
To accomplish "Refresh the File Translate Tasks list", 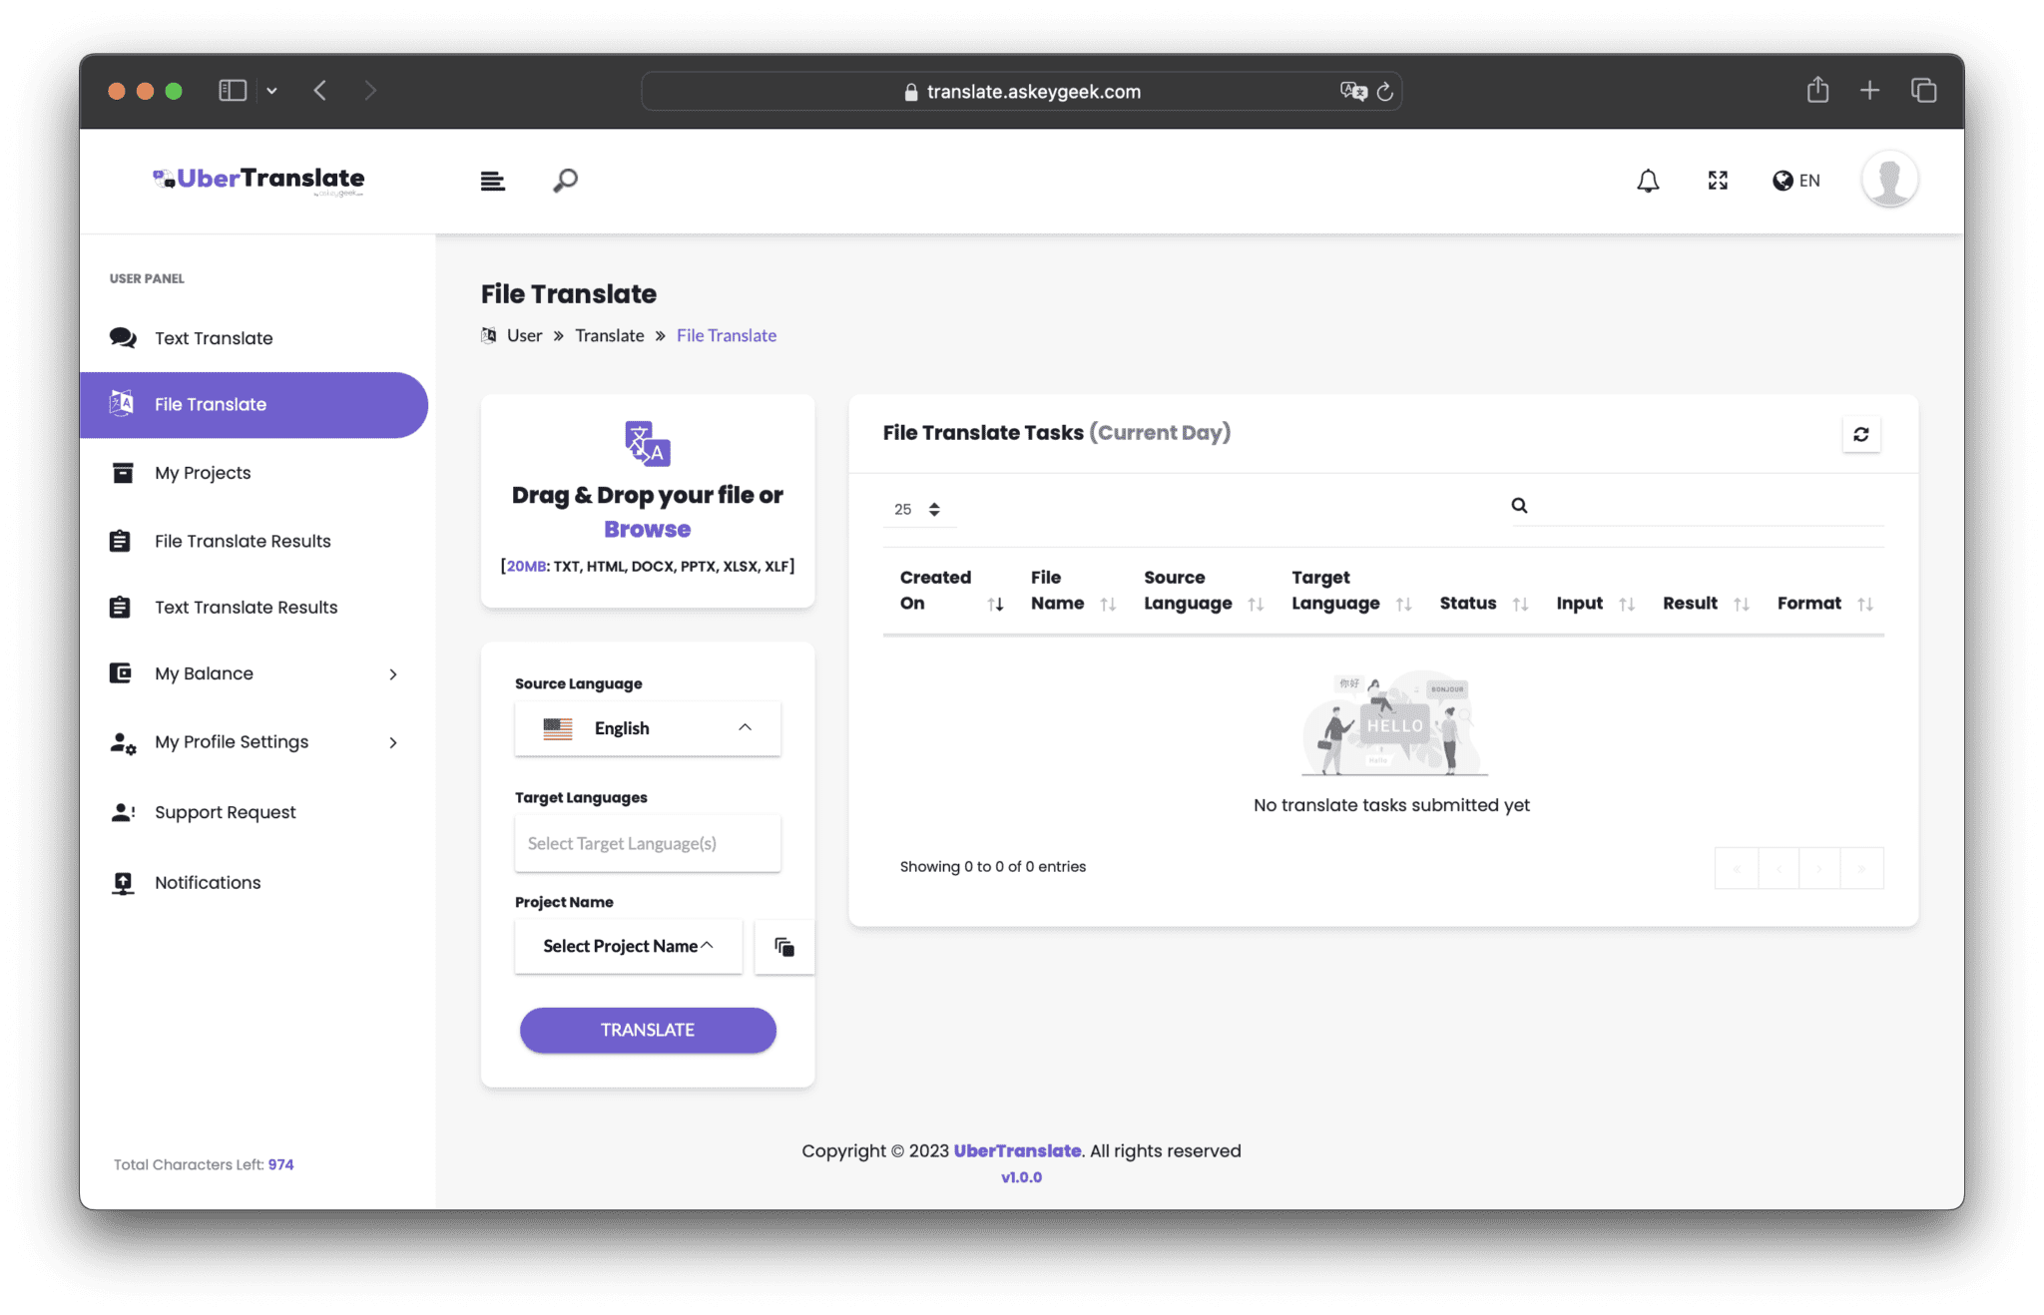I will pos(1860,434).
